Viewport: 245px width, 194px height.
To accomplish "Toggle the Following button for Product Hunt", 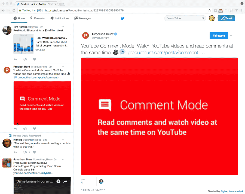I will tap(219, 36).
